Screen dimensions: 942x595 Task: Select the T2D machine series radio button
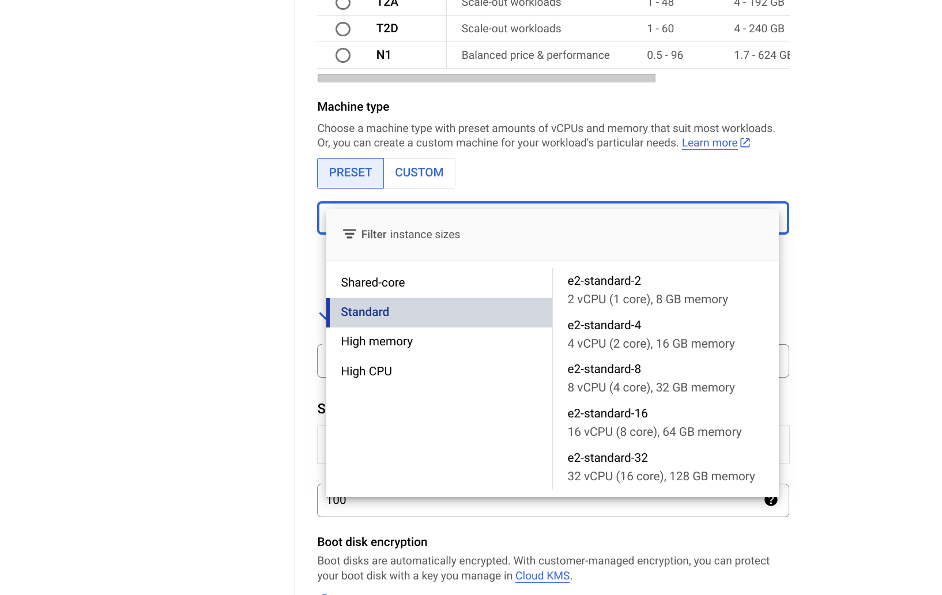(x=343, y=29)
